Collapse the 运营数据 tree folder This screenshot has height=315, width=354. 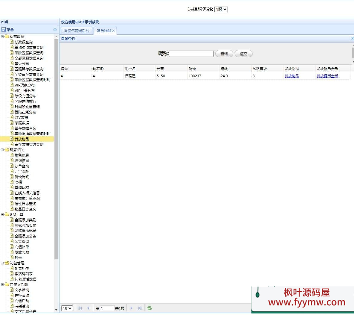pos(2,37)
